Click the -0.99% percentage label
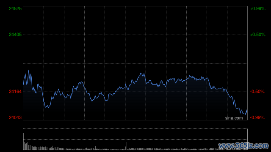 pos(257,117)
